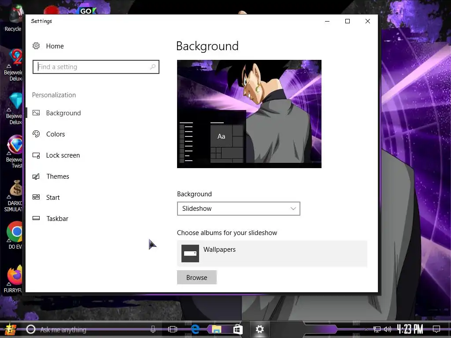Click the 4:23 PM clock
The width and height of the screenshot is (451, 338).
pos(410,329)
